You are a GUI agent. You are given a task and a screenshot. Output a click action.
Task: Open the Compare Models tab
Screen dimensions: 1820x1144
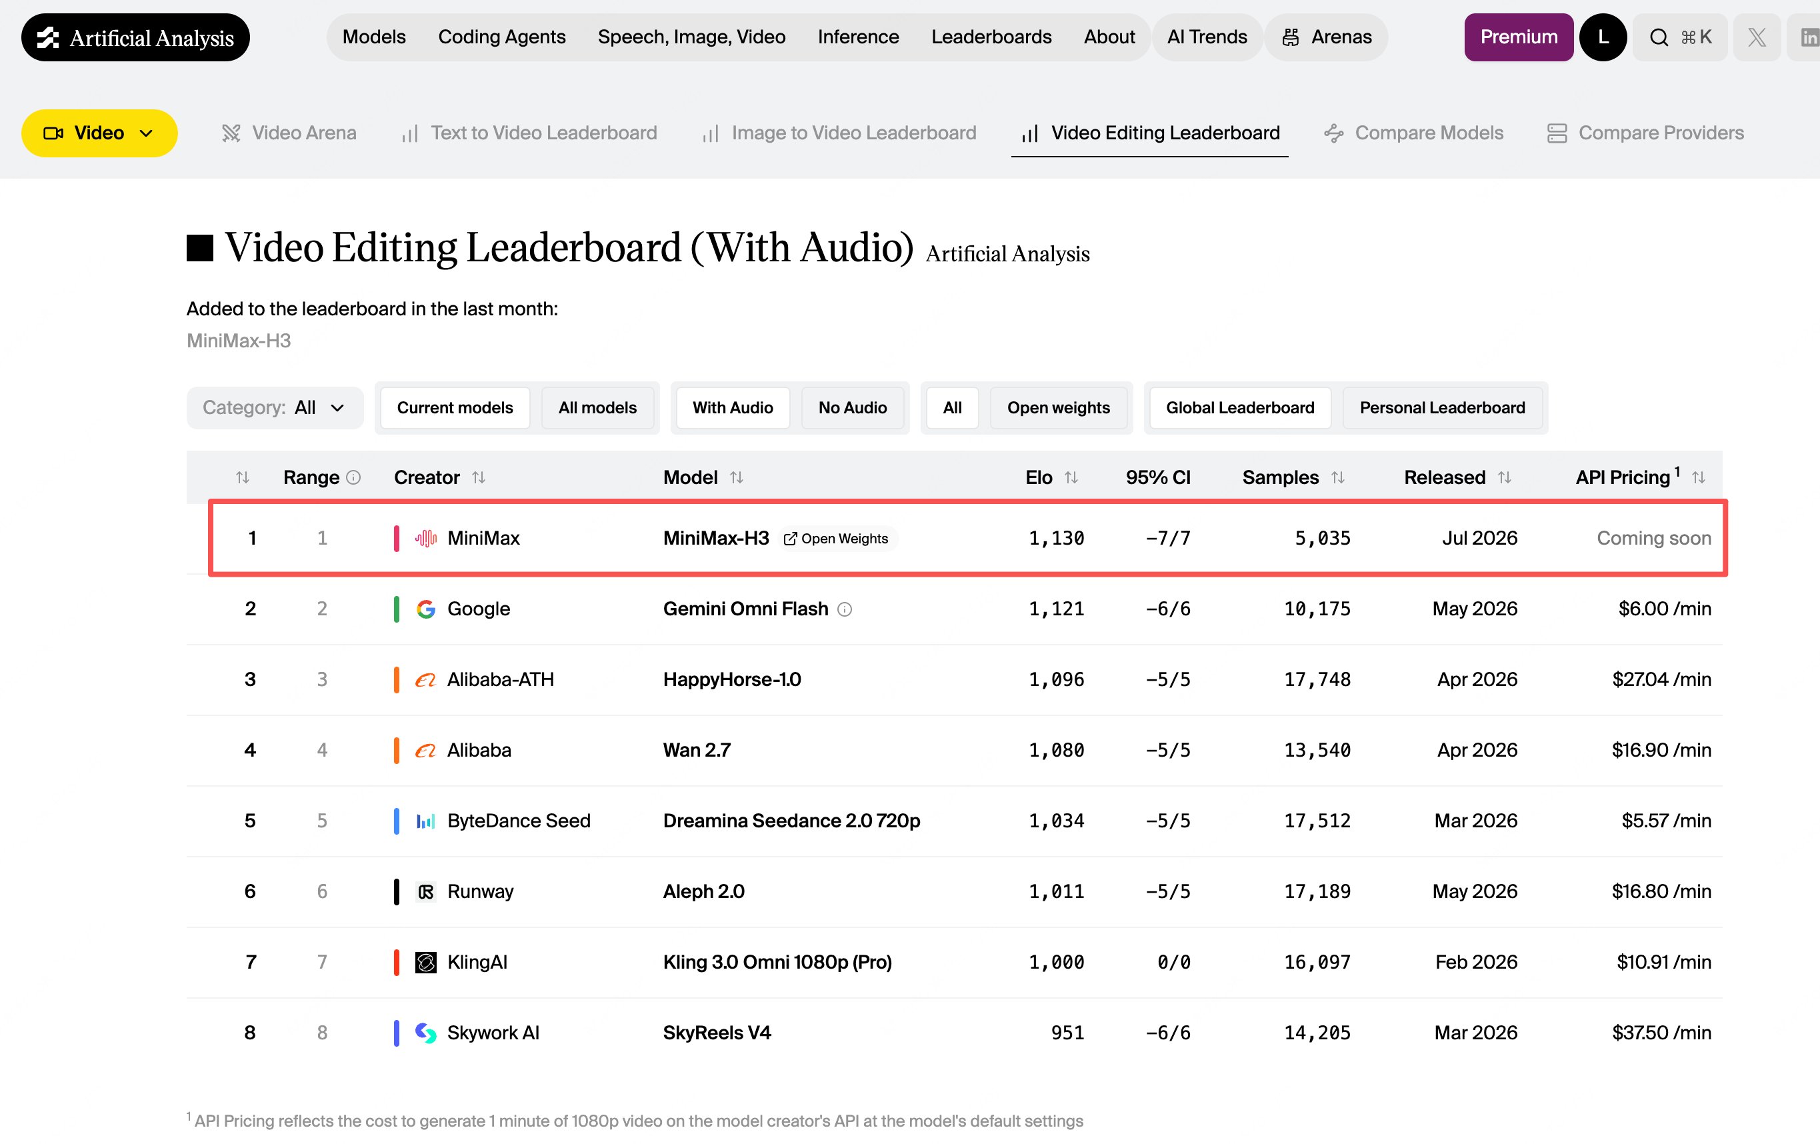pos(1413,133)
